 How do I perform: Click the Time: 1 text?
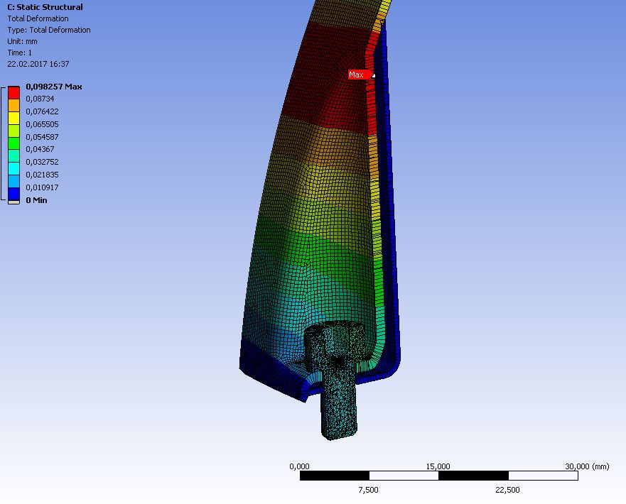tap(20, 53)
